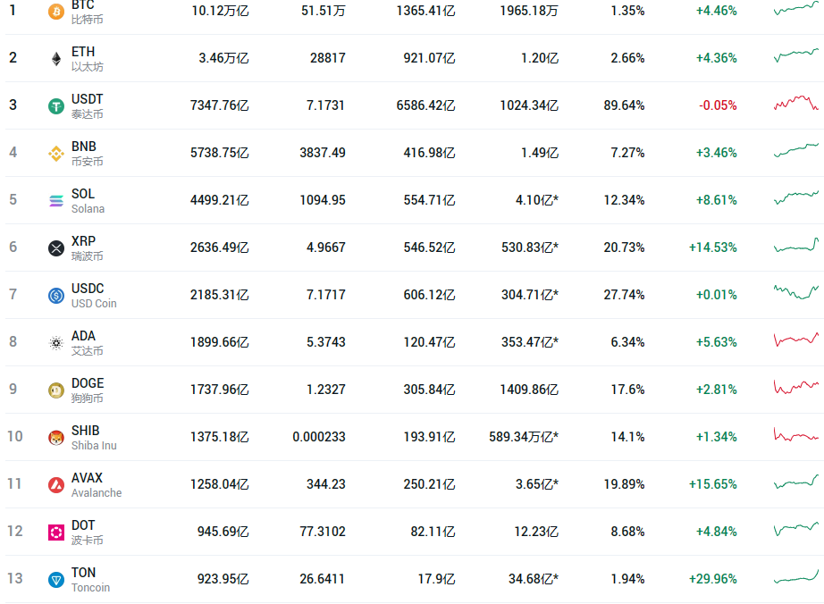Click the green Tether USDT icon

coord(56,106)
